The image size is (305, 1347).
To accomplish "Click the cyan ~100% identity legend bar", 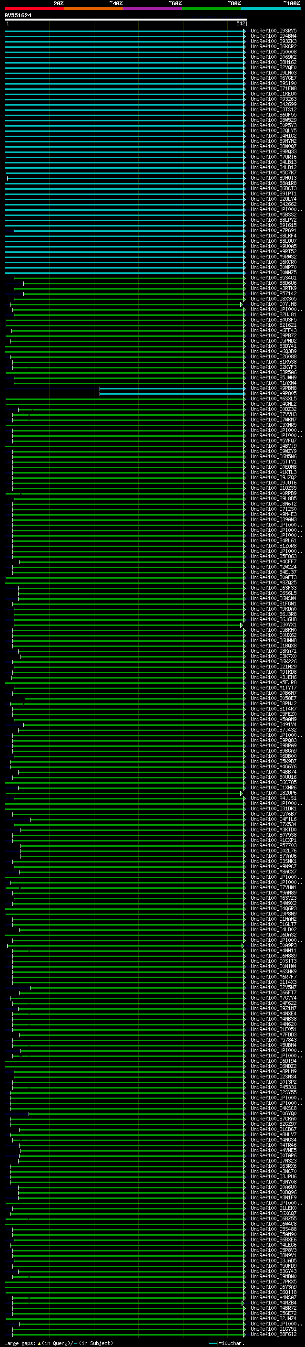I will [x=271, y=9].
